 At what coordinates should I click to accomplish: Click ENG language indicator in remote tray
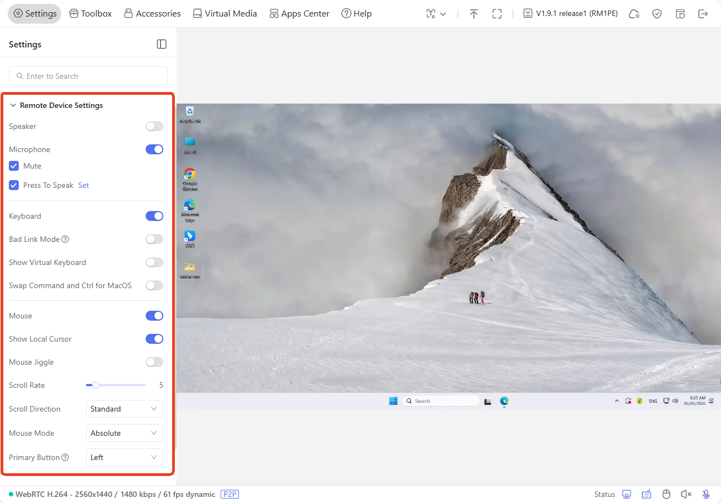(653, 401)
